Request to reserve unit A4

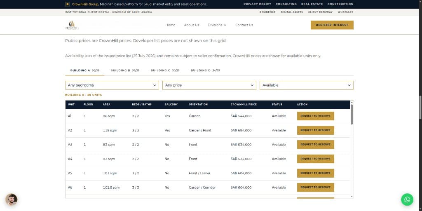(x=315, y=159)
